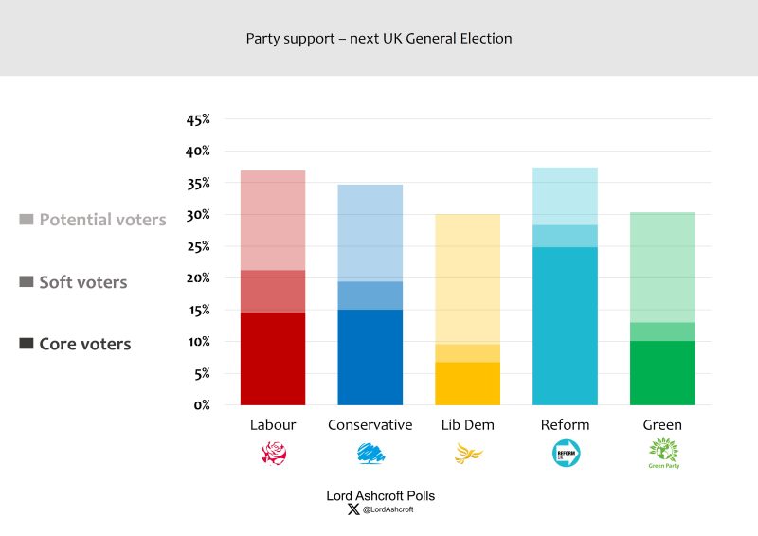Click the Green Party logo icon

point(662,454)
